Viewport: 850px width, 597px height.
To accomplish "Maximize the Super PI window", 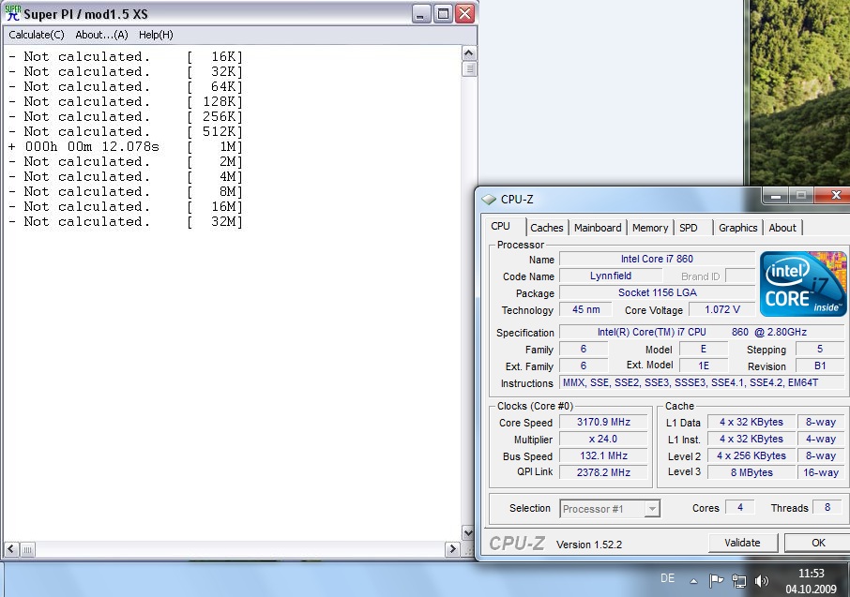I will [x=443, y=13].
